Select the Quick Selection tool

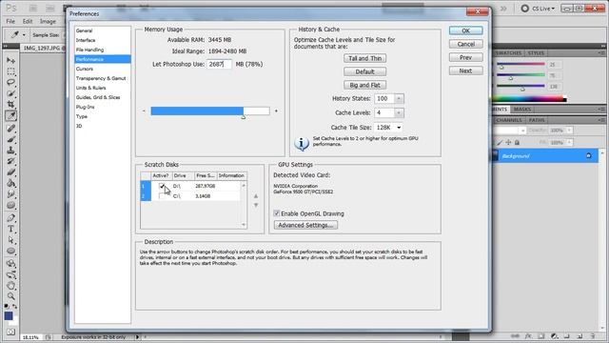[10, 93]
